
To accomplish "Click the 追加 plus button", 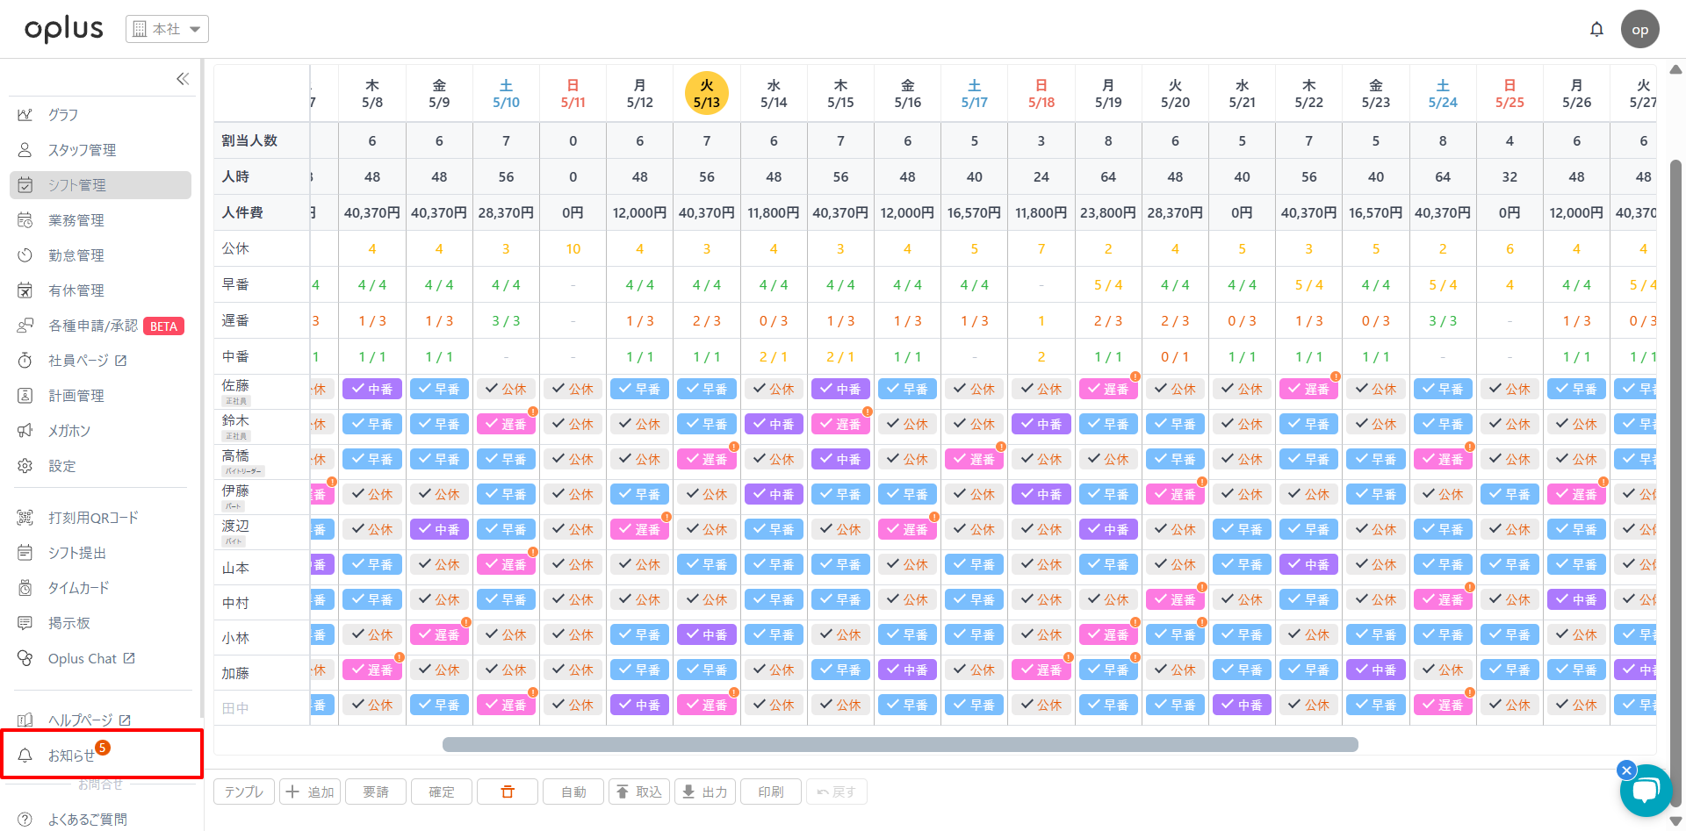I will tap(311, 792).
